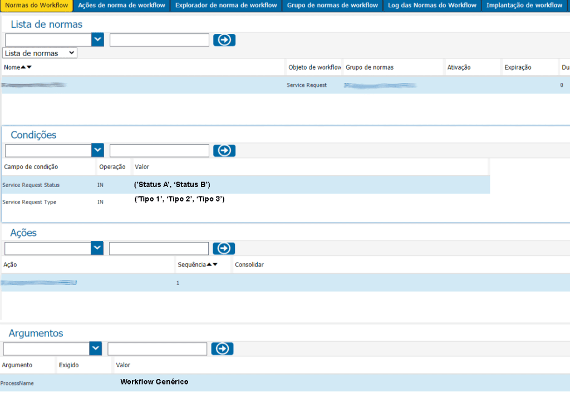
Task: Expand search field dropdown in Ações
Action: 97,248
